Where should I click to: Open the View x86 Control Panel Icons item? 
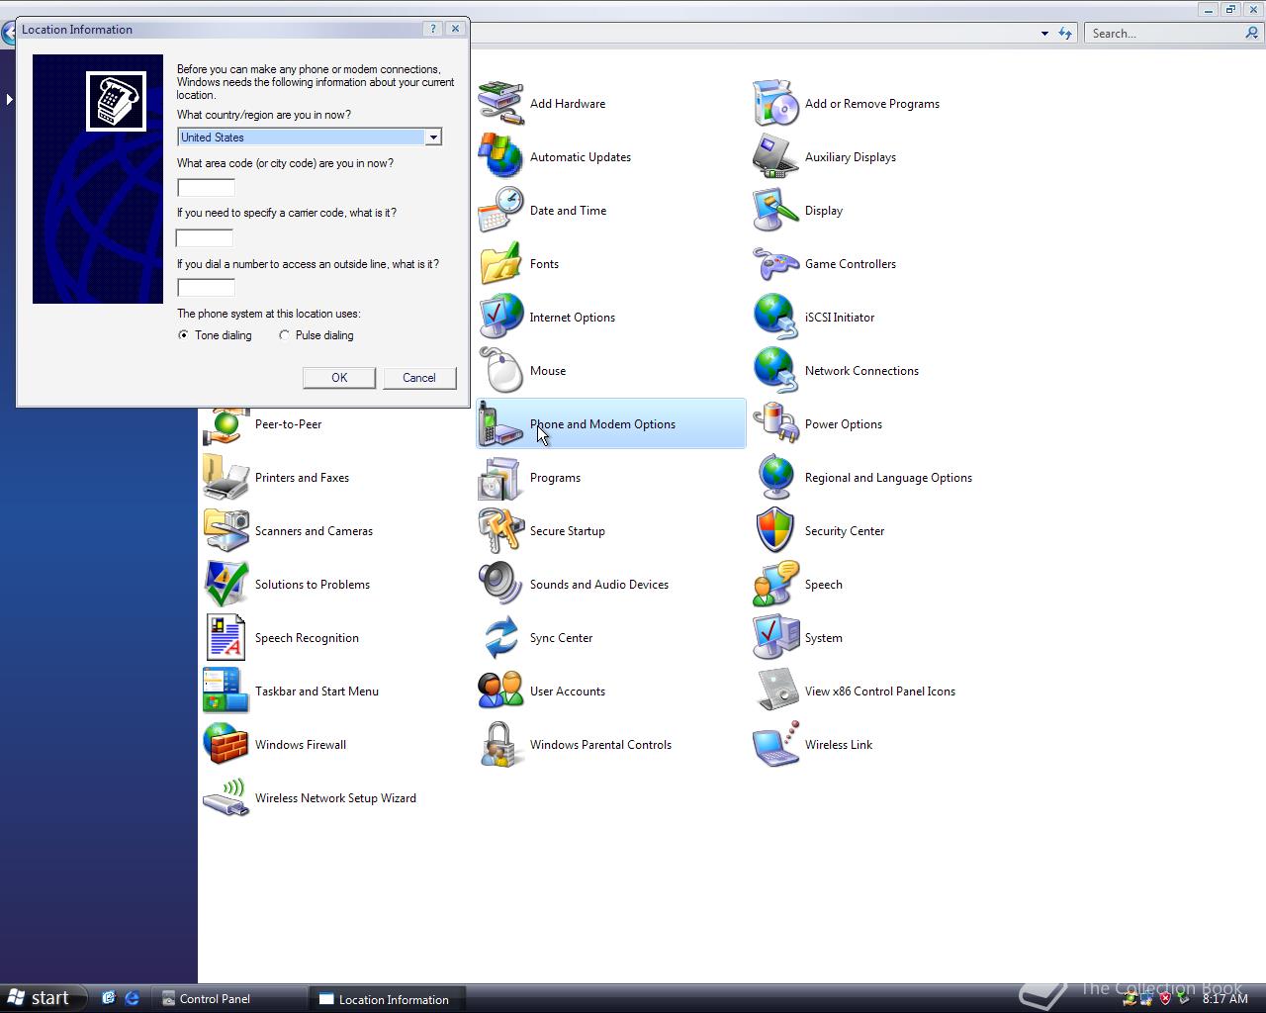[775, 691]
